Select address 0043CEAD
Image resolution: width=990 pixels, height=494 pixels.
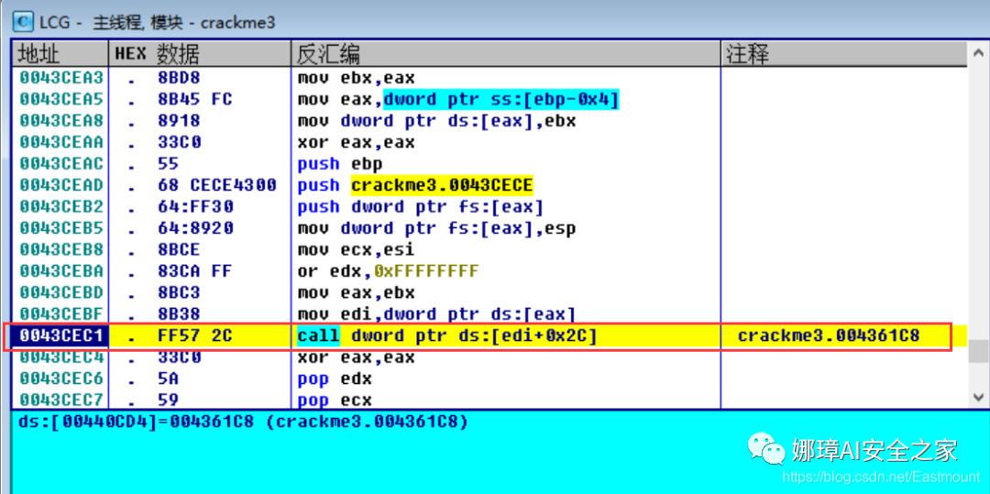tap(62, 185)
